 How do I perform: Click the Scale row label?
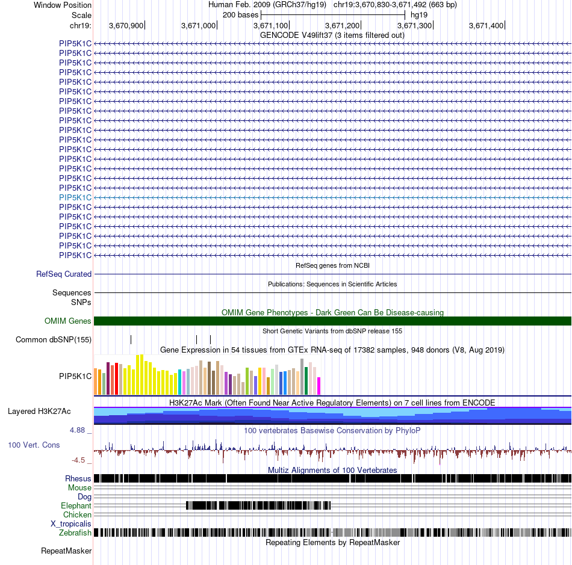point(81,15)
